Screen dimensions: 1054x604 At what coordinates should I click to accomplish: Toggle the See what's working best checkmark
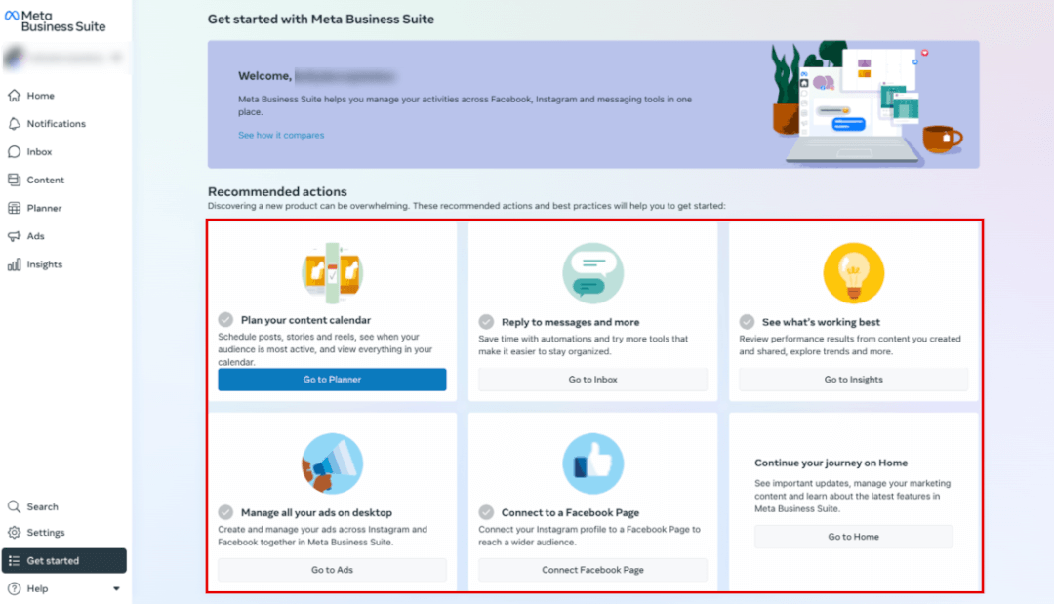pos(747,322)
